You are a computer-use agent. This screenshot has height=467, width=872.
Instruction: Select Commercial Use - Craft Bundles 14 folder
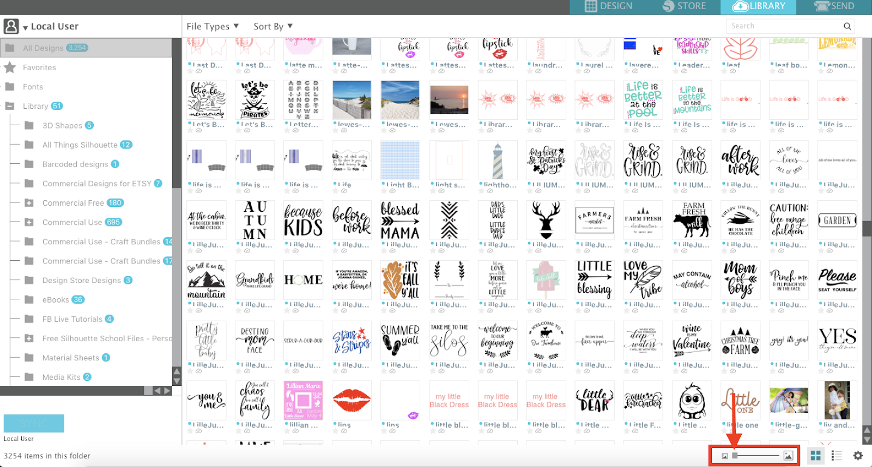tap(101, 242)
